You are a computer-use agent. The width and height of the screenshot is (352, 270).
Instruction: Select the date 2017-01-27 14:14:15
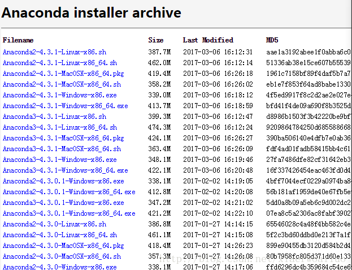[x=218, y=224]
